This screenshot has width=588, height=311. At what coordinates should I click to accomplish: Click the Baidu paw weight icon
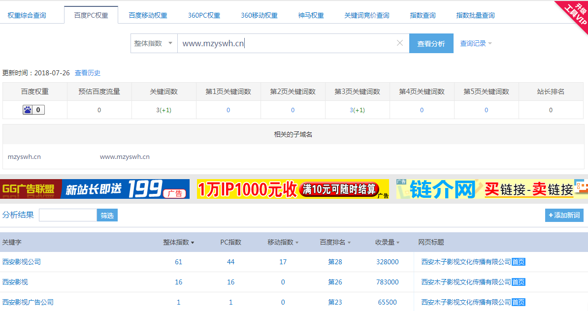28,110
